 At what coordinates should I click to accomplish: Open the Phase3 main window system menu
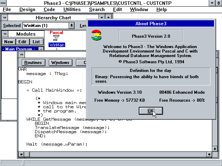[x=3, y=3]
